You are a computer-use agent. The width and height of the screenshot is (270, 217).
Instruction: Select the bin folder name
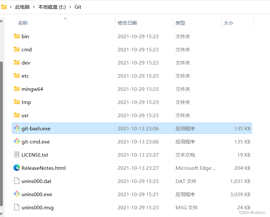pos(25,36)
